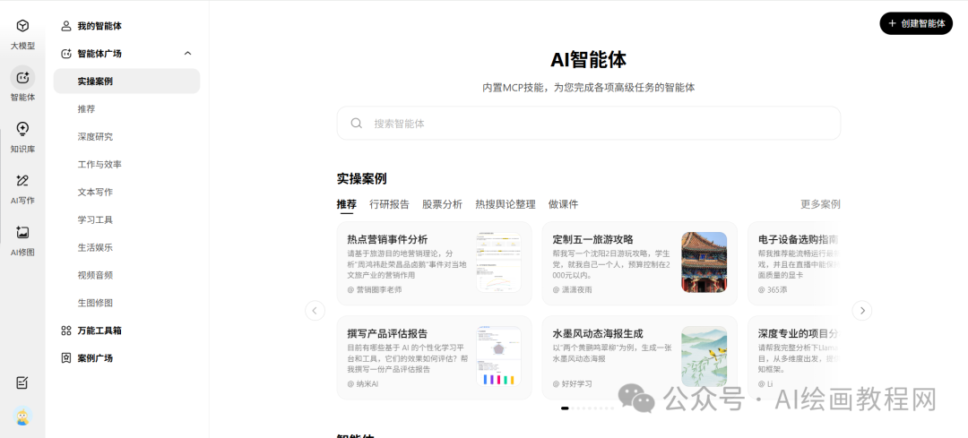Open the AI修图 tool icon
968x438 pixels.
22,233
